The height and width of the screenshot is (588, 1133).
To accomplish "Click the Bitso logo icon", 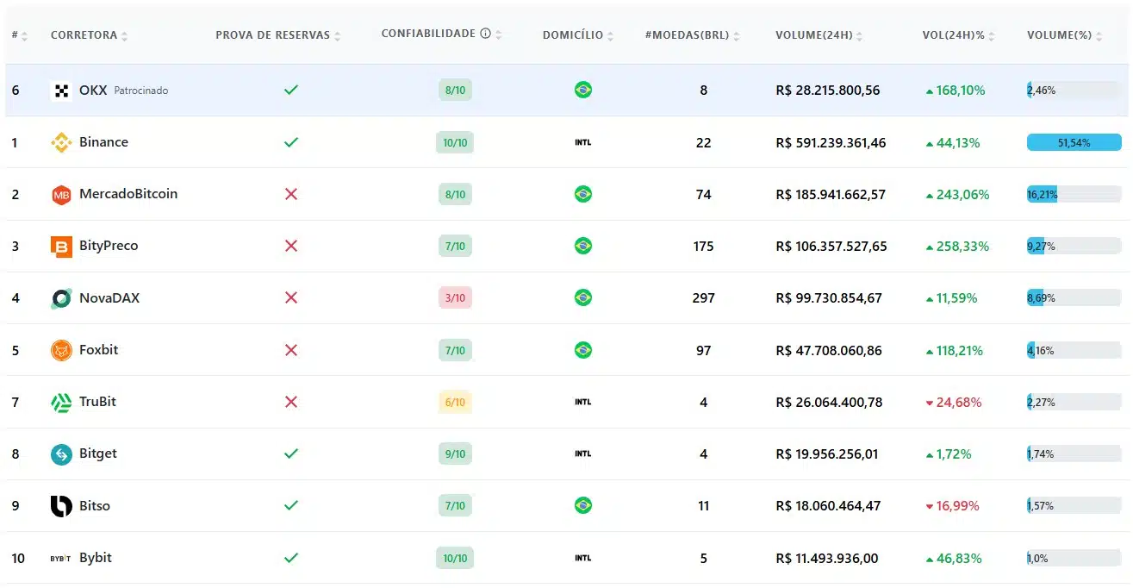I will tap(61, 506).
